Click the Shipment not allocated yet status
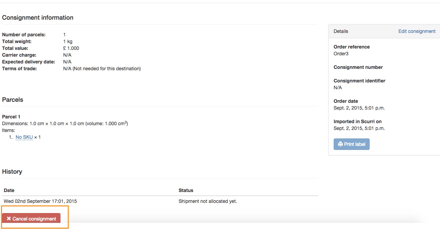The width and height of the screenshot is (440, 229). click(208, 201)
